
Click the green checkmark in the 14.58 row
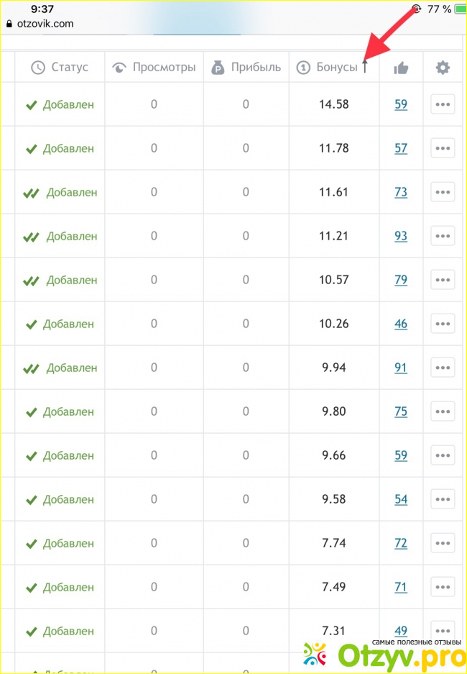[31, 105]
